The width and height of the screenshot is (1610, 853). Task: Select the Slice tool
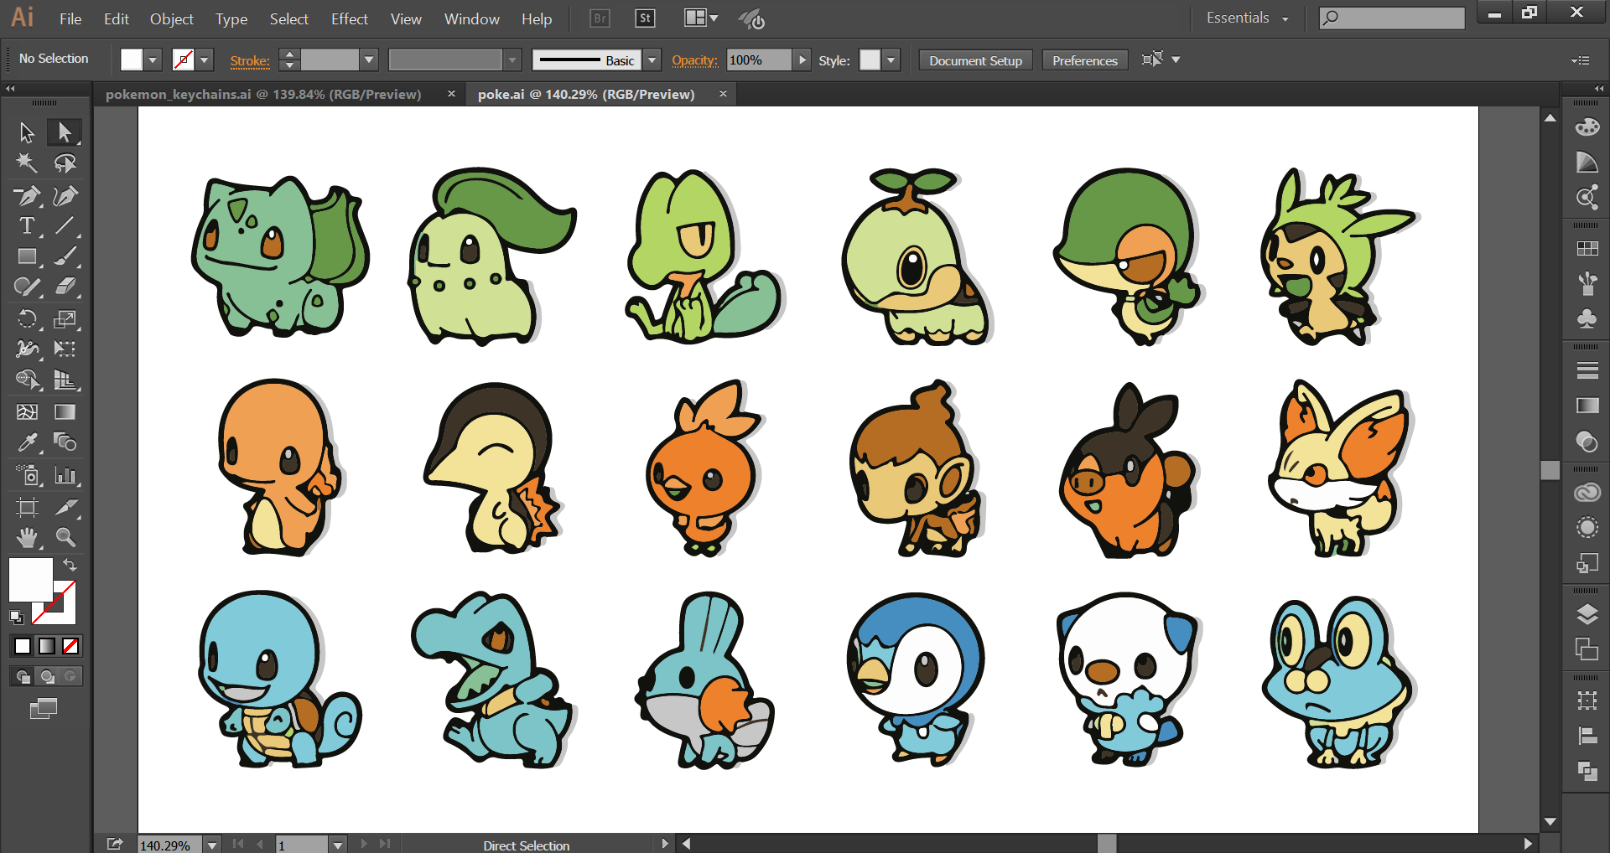[65, 507]
